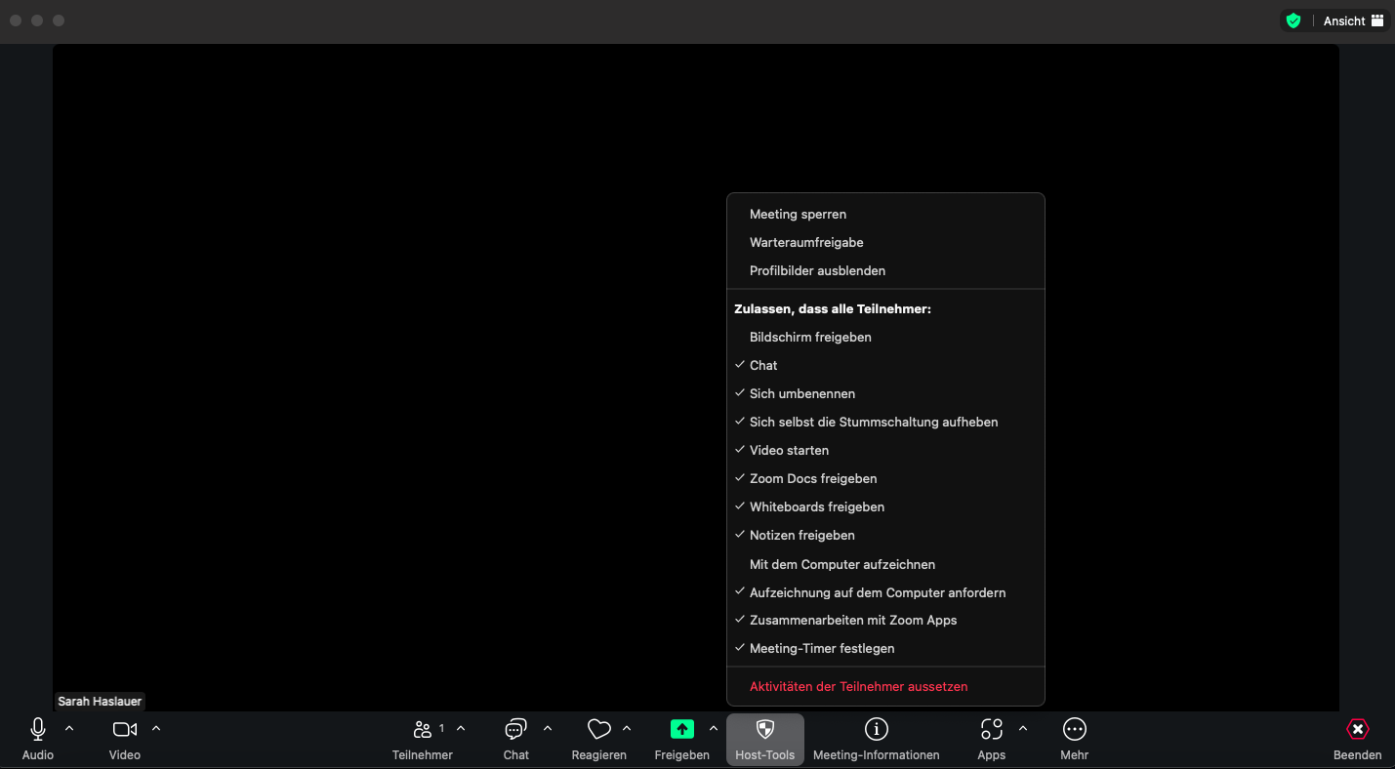Mute microphone via Audio icon
This screenshot has width=1395, height=769.
[x=38, y=730]
